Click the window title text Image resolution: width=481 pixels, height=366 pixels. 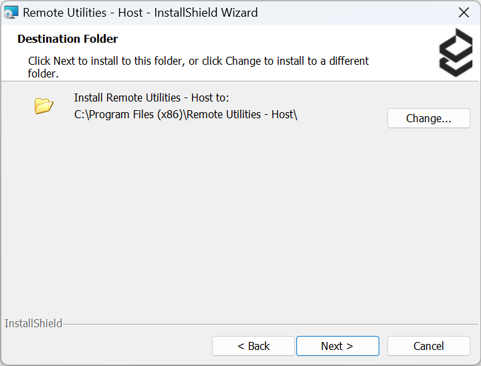click(x=140, y=13)
